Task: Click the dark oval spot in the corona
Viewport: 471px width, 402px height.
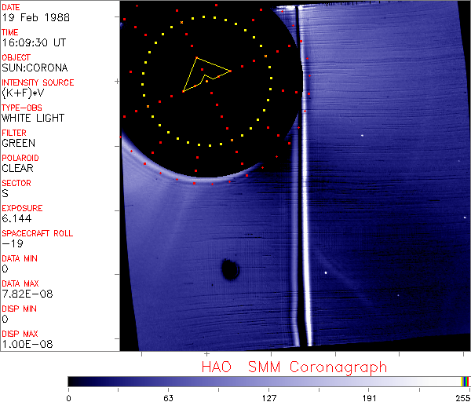Action: [229, 269]
